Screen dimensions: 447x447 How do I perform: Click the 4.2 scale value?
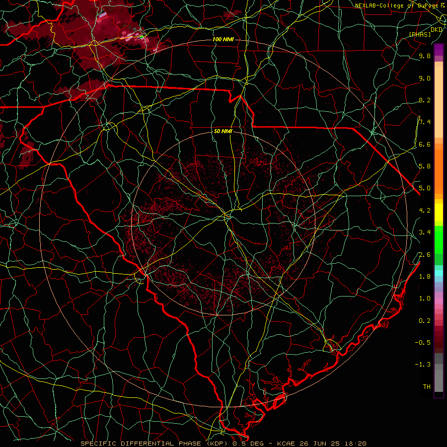point(425,211)
